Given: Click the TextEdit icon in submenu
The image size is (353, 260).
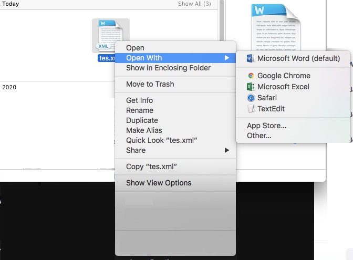Looking at the screenshot, I should tap(251, 109).
